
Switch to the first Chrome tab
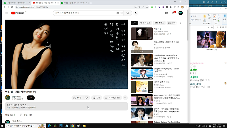pyautogui.click(x=16, y=3)
